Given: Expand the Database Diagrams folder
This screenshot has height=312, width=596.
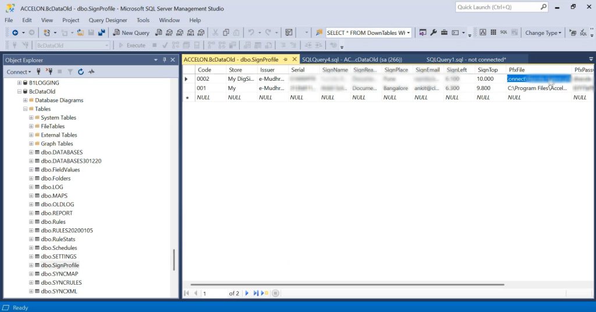Looking at the screenshot, I should (x=26, y=100).
